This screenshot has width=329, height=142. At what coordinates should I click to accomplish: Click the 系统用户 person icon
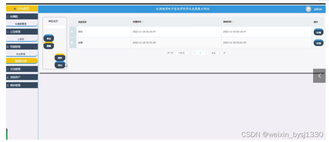8,77
